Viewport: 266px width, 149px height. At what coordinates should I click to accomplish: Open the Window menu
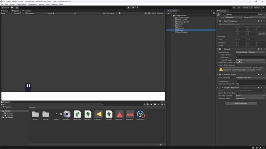pos(54,4)
